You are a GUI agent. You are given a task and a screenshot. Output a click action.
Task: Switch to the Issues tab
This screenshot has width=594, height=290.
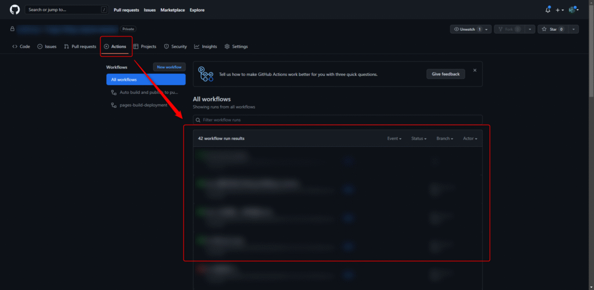pyautogui.click(x=47, y=46)
